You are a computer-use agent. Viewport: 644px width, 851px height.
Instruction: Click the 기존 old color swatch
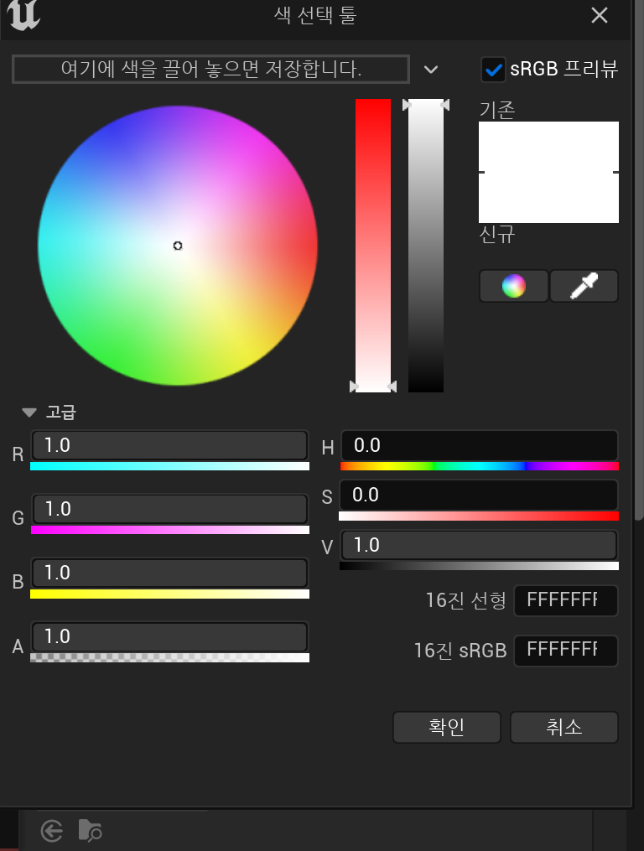[548, 147]
